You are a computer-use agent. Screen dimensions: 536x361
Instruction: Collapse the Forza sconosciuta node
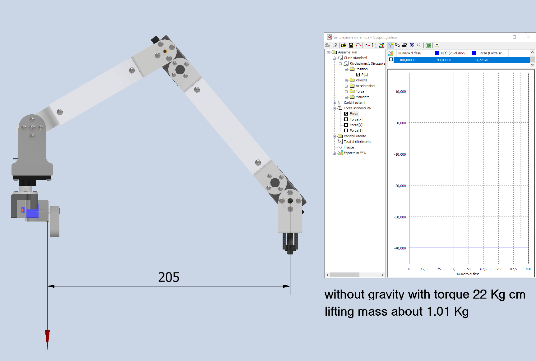coord(334,108)
